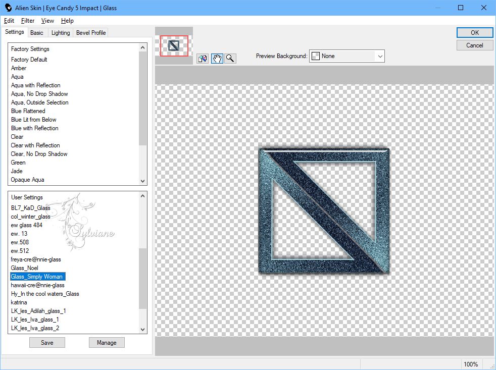This screenshot has width=496, height=370.
Task: Switch to the Bevel Profile tab
Action: pyautogui.click(x=91, y=33)
